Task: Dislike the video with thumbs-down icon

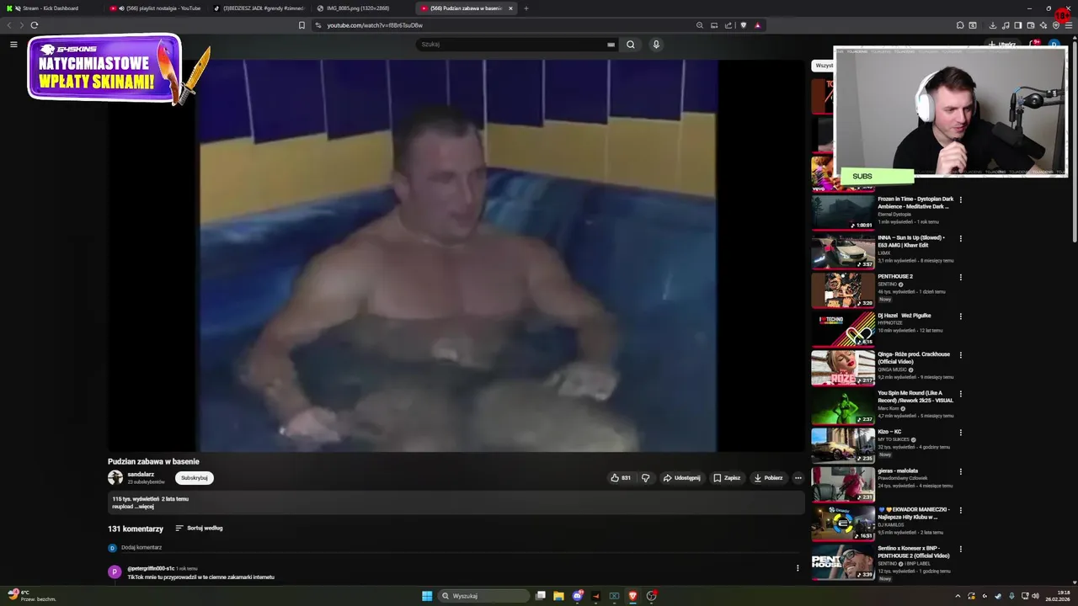Action: pyautogui.click(x=646, y=478)
